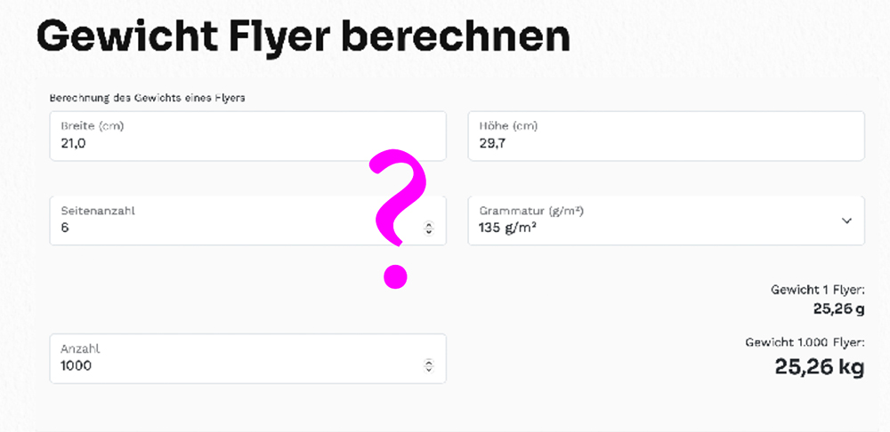Click the Gewicht 1 Flyer label

[x=817, y=290]
